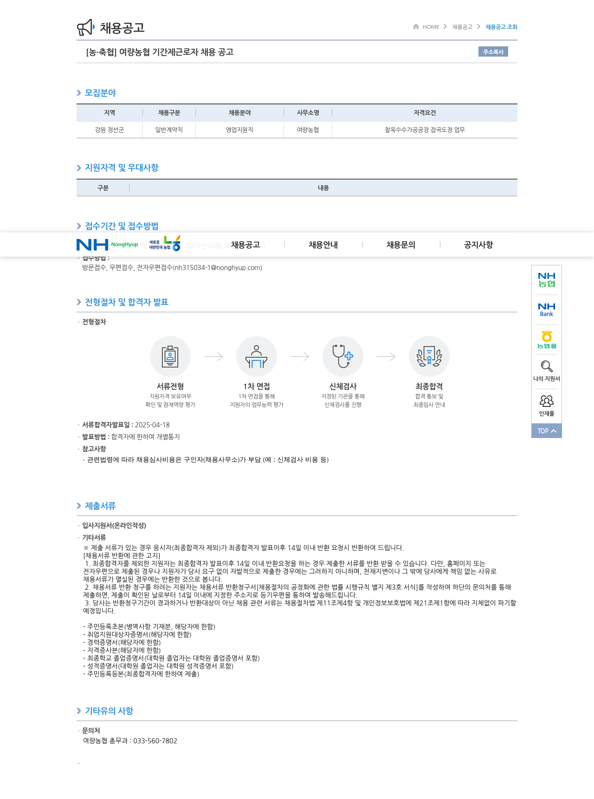594x799 pixels.
Task: Click the 구분 header in eligibility table
Action: [x=103, y=188]
